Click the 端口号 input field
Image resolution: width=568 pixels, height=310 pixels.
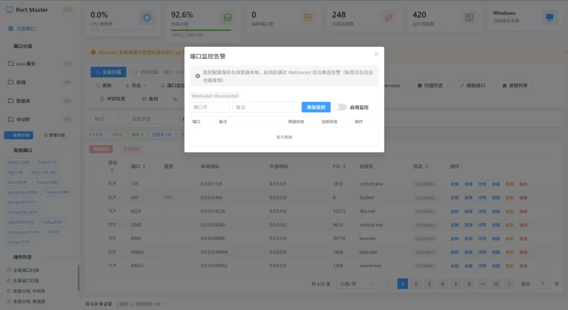(210, 107)
